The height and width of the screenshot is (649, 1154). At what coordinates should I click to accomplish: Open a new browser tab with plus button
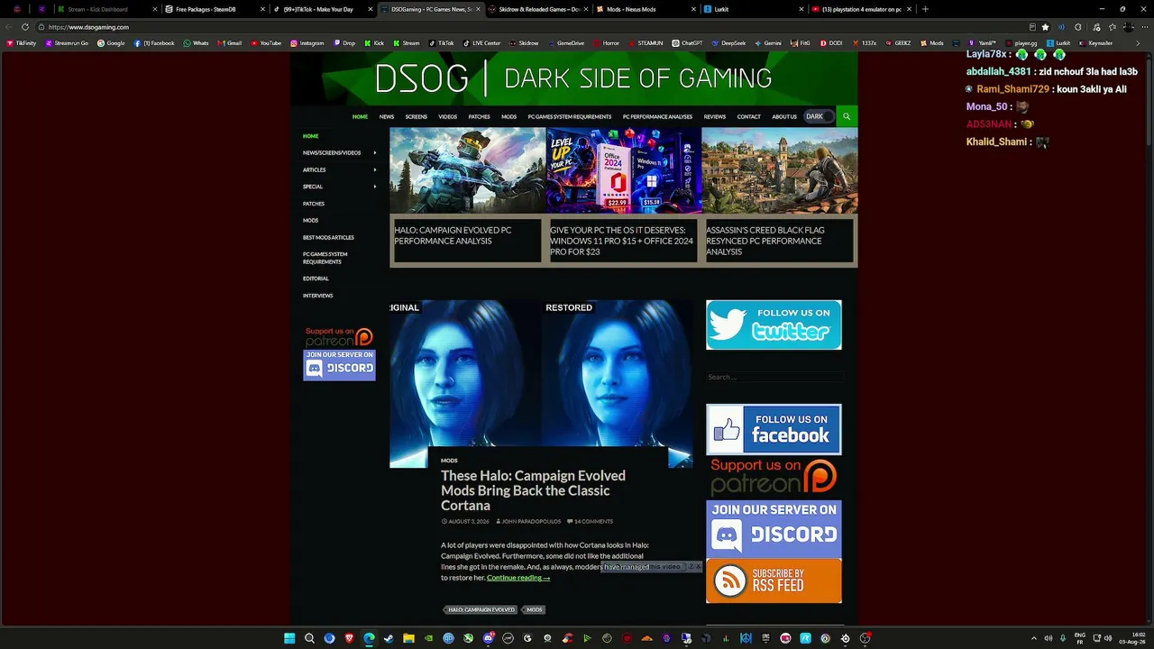click(925, 9)
